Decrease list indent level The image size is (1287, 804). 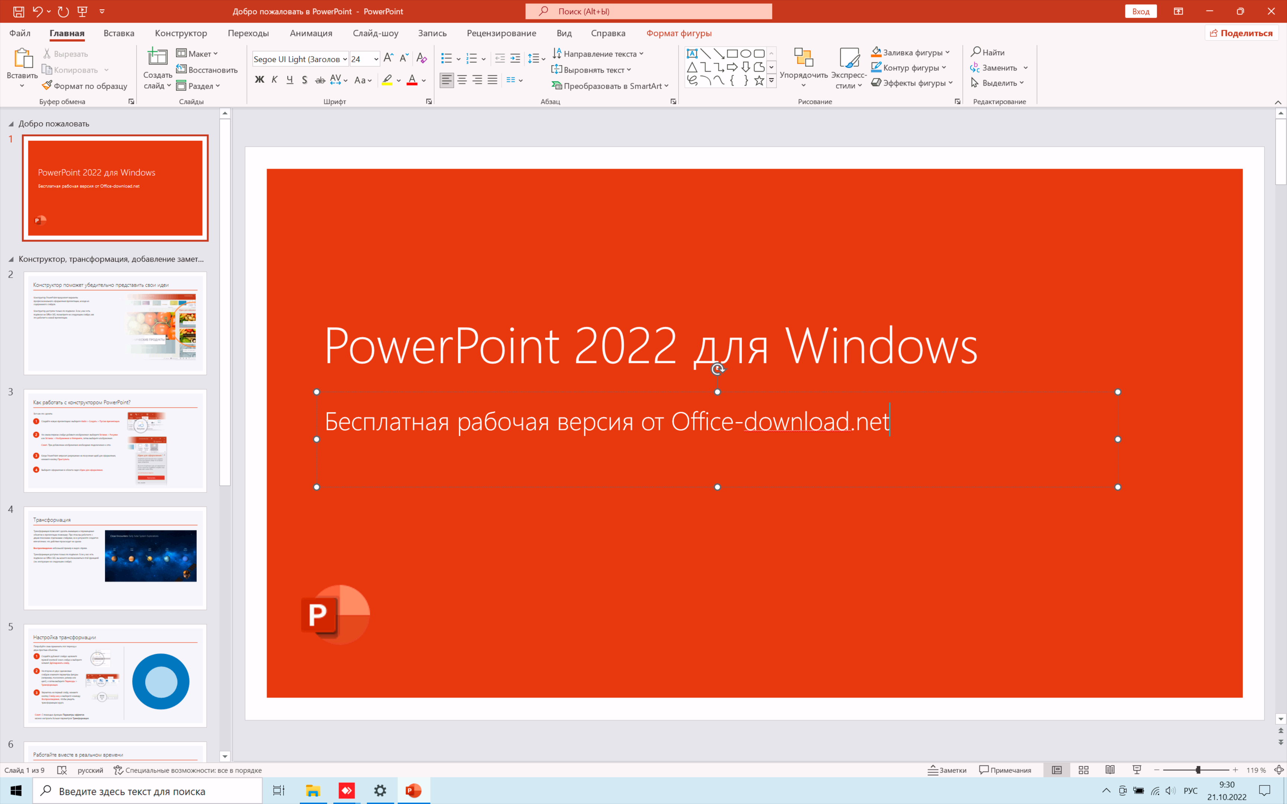[x=500, y=58]
